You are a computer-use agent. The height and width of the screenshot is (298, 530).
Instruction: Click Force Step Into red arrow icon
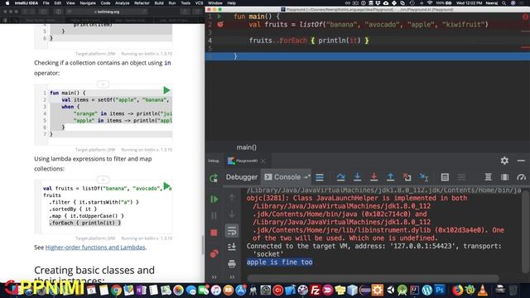[373, 177]
